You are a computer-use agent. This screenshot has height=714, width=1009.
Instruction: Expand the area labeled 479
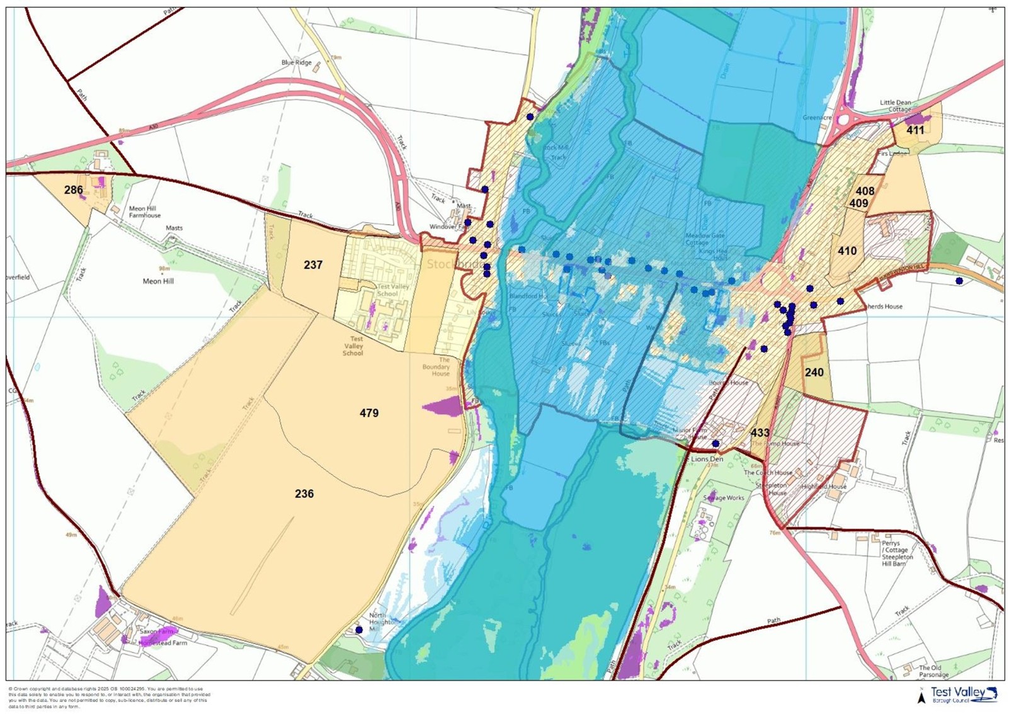(x=369, y=414)
